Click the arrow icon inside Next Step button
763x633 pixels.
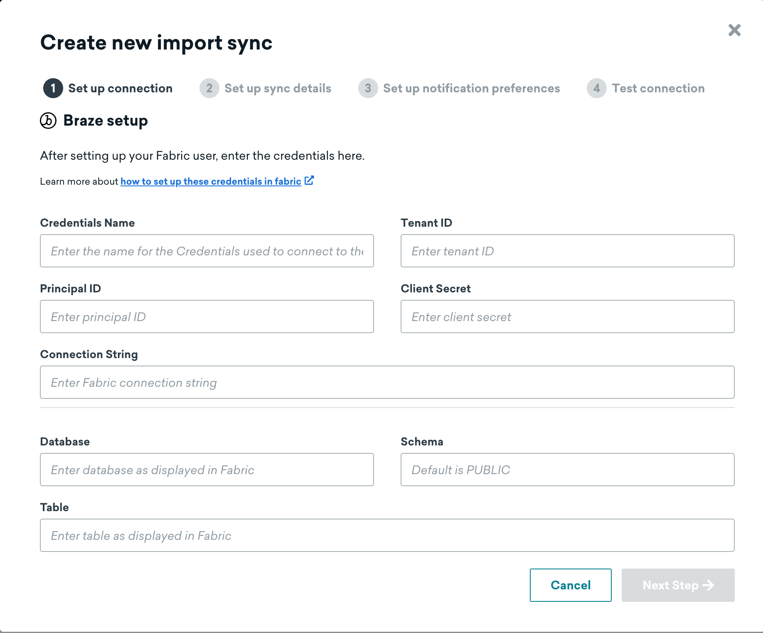coord(708,585)
